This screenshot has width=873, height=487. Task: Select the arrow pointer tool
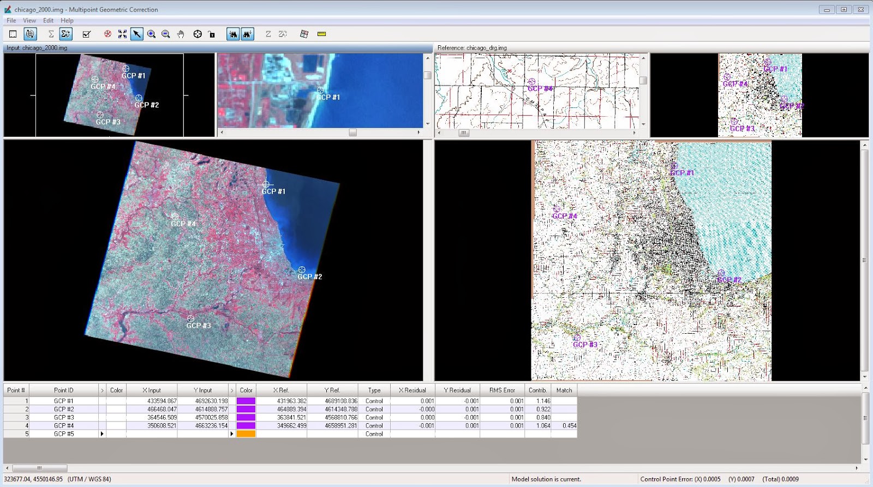tap(137, 34)
